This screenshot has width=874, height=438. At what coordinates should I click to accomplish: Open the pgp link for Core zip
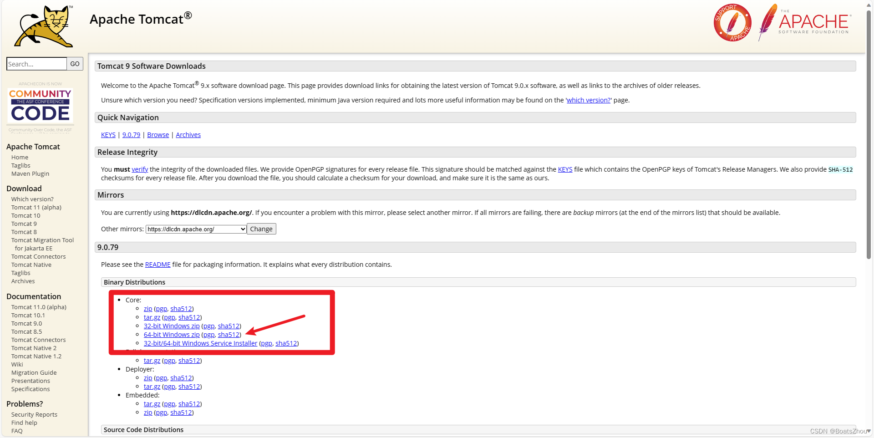pyautogui.click(x=161, y=309)
